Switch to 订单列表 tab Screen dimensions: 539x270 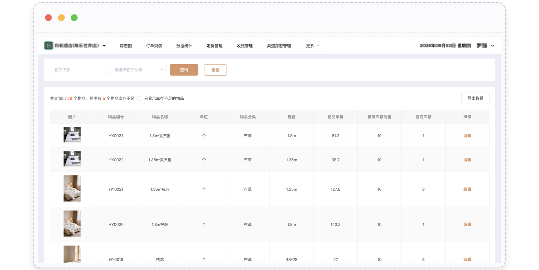(154, 46)
